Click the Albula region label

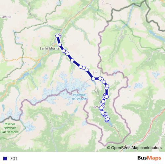point(7,17)
